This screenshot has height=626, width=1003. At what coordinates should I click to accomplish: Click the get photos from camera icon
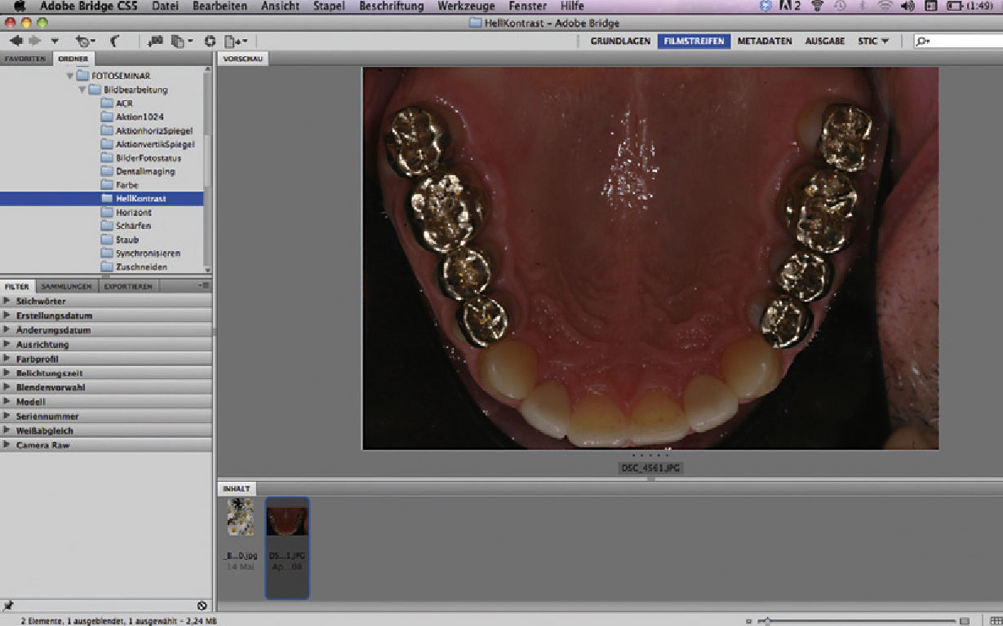pyautogui.click(x=154, y=41)
